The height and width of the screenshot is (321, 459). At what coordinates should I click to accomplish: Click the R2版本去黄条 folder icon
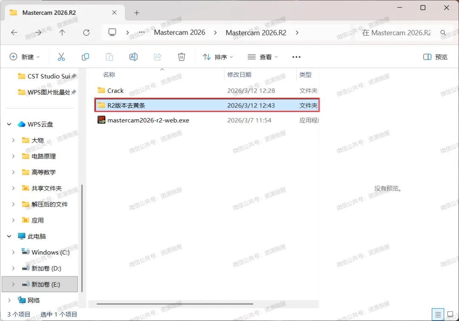tap(101, 104)
